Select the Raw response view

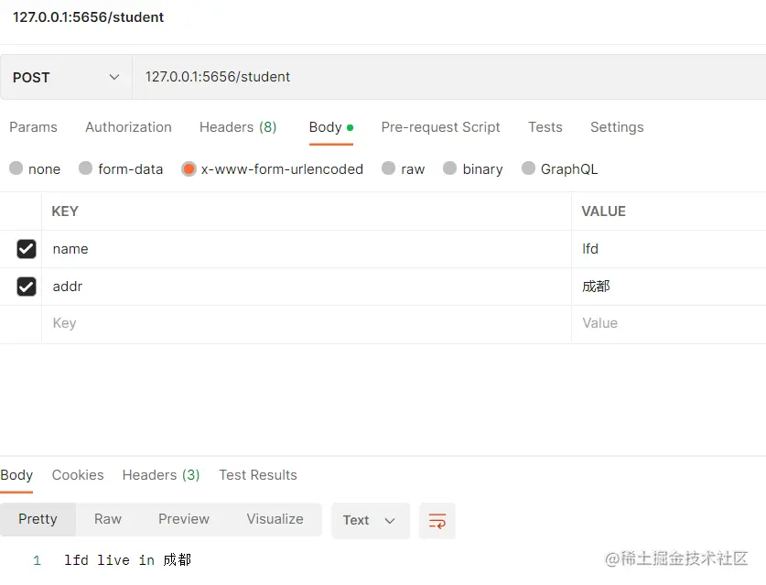(x=107, y=519)
